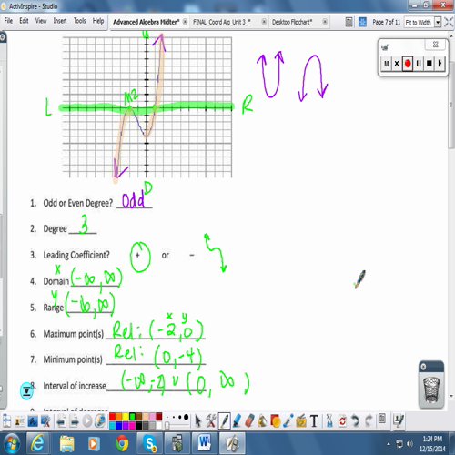Click the Reset Page icon
The image size is (455, 455).
tap(342, 421)
